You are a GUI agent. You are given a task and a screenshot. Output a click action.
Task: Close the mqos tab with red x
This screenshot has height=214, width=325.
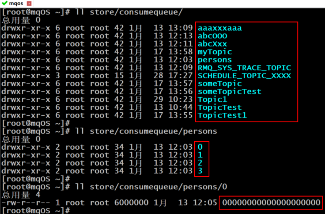click(29, 4)
